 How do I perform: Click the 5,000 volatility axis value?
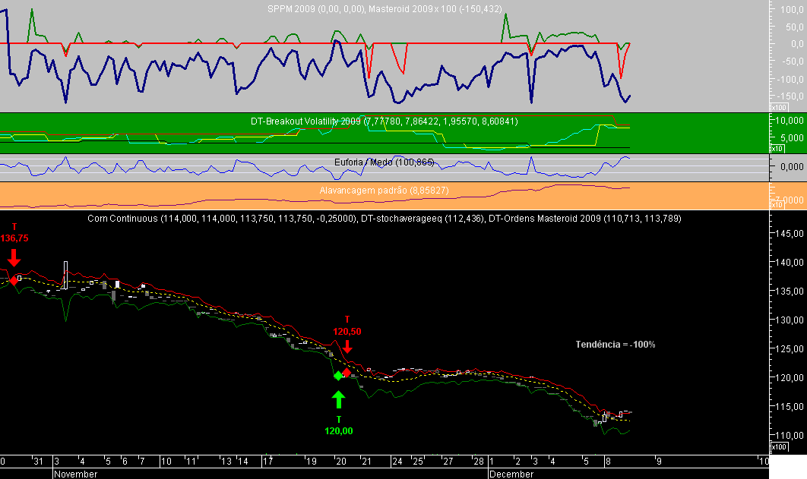(x=793, y=137)
